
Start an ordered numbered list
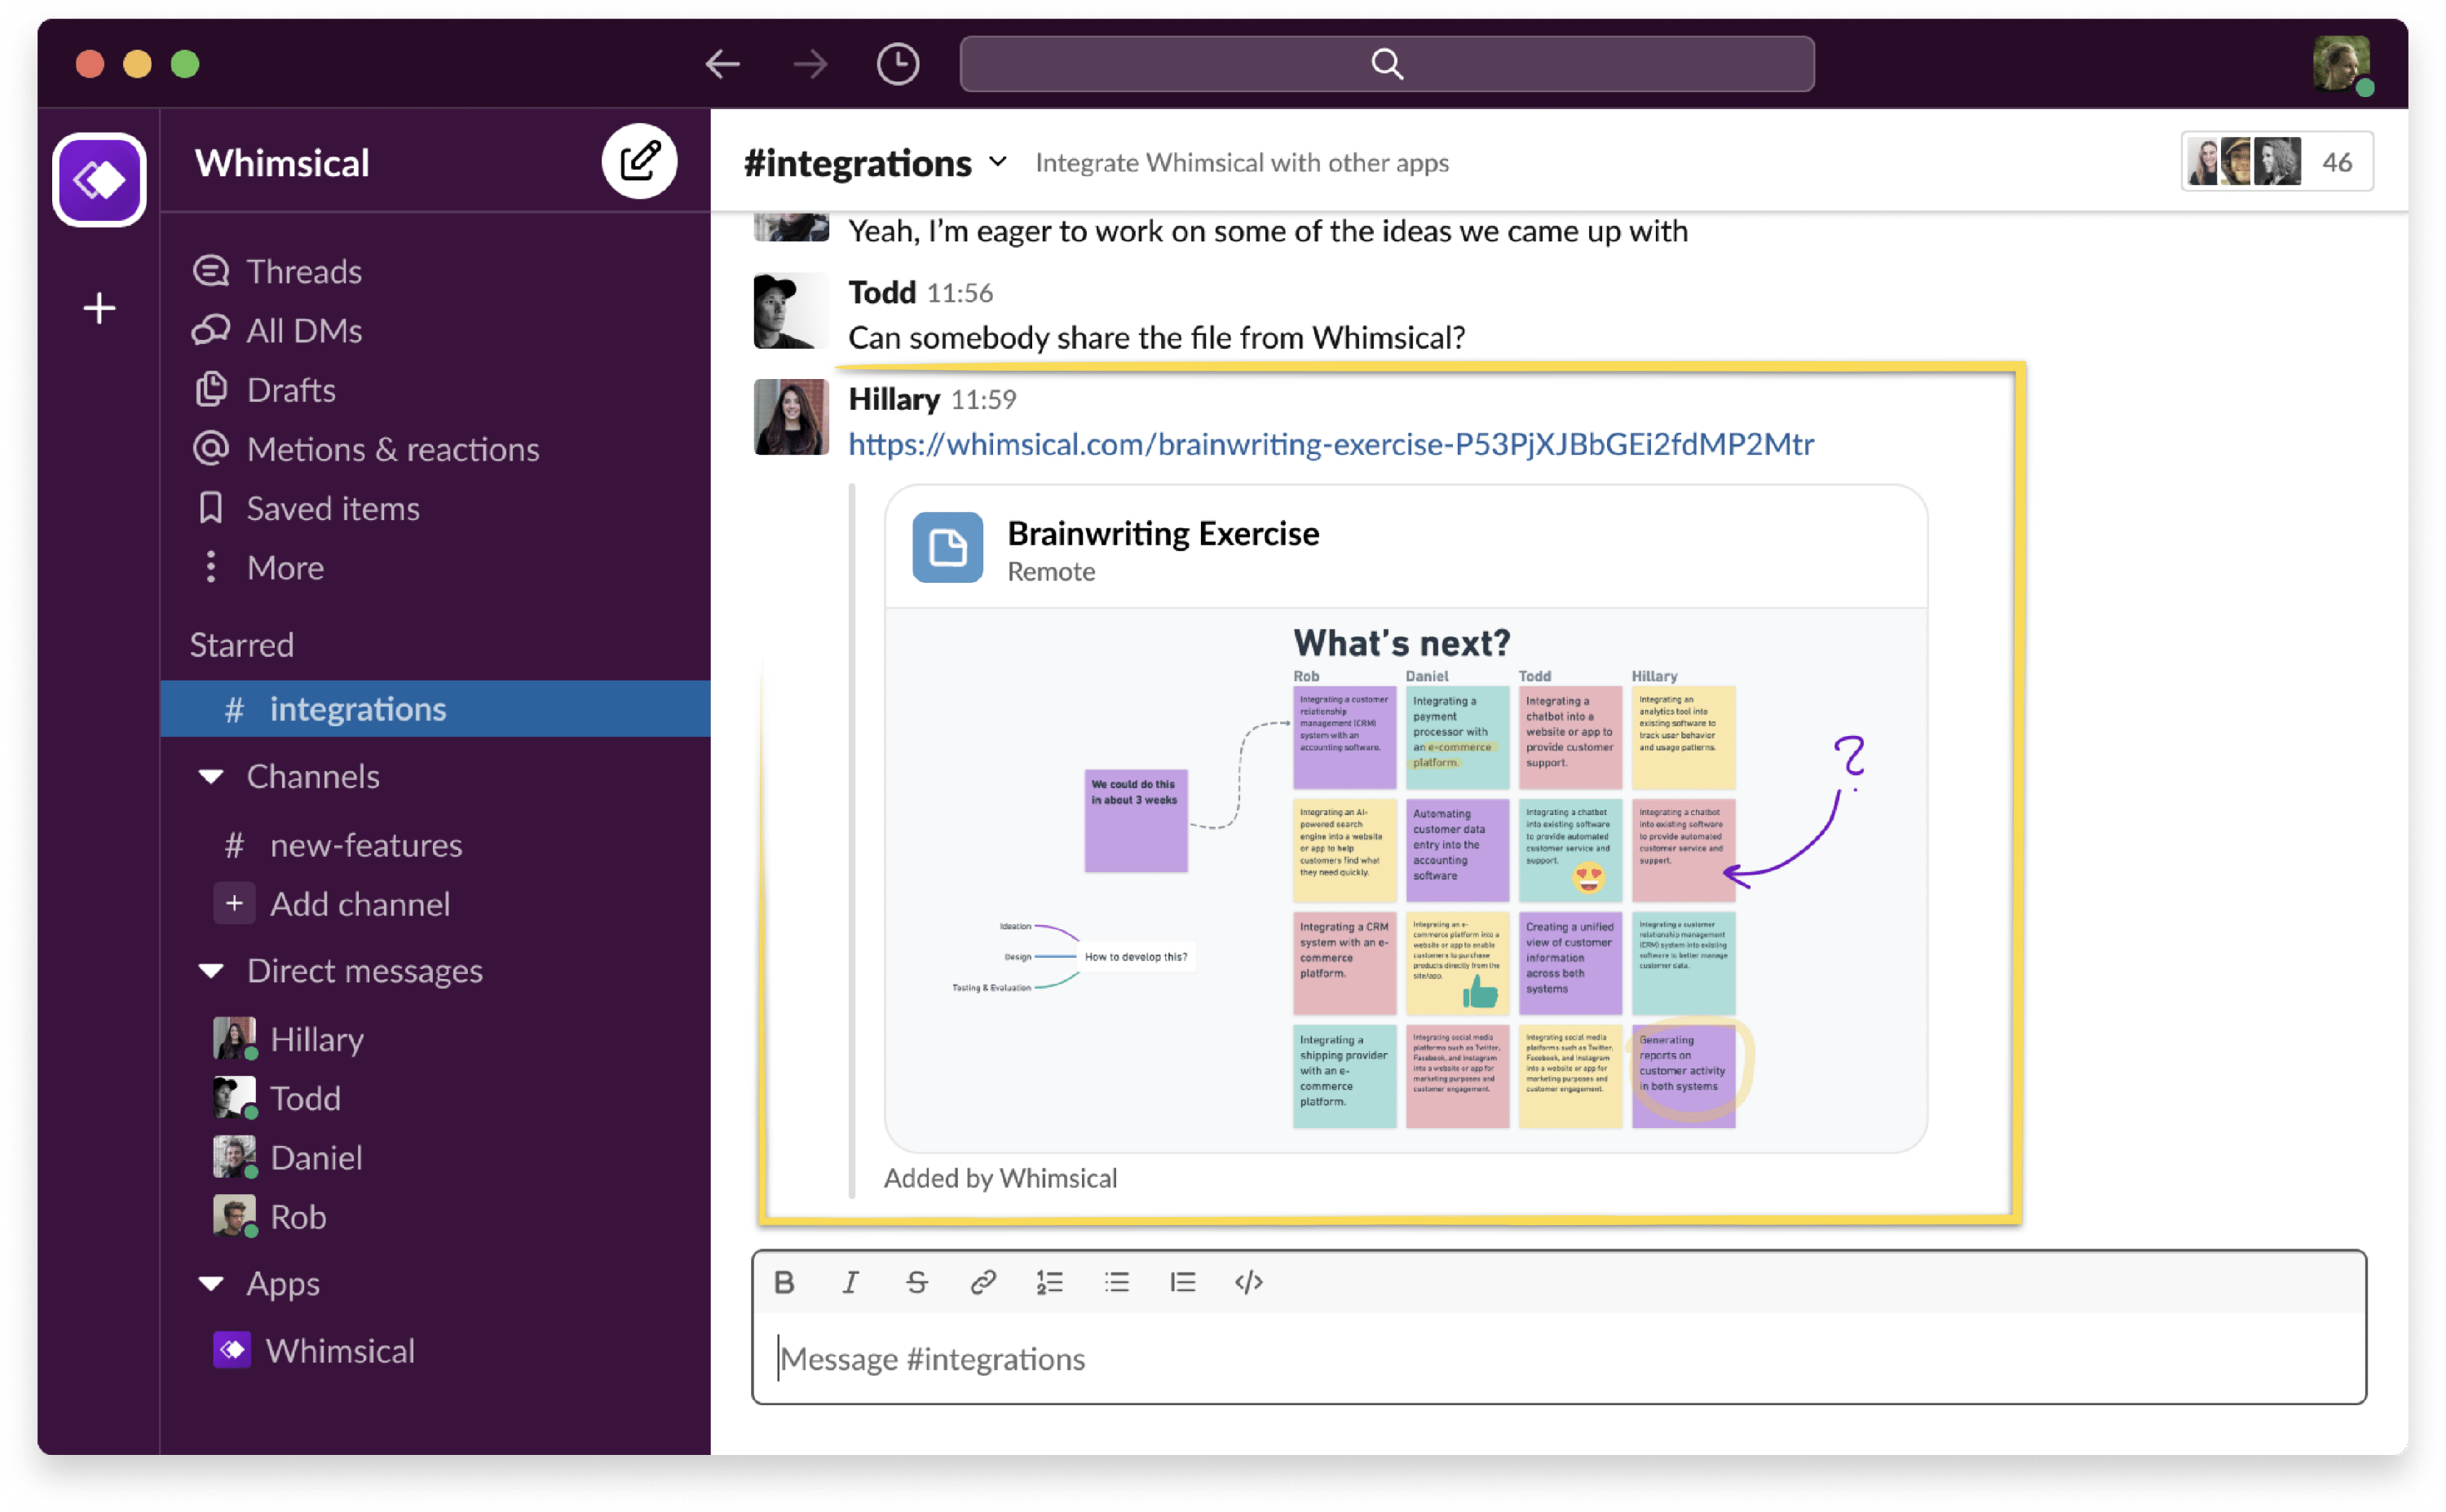tap(1049, 1282)
